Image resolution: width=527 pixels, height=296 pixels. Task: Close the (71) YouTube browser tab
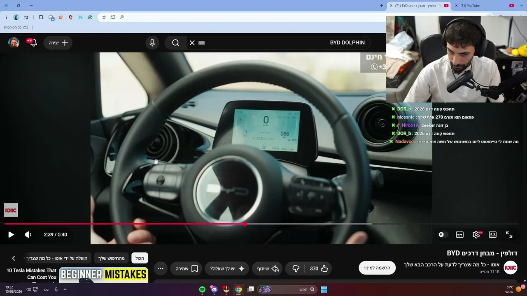(x=457, y=6)
